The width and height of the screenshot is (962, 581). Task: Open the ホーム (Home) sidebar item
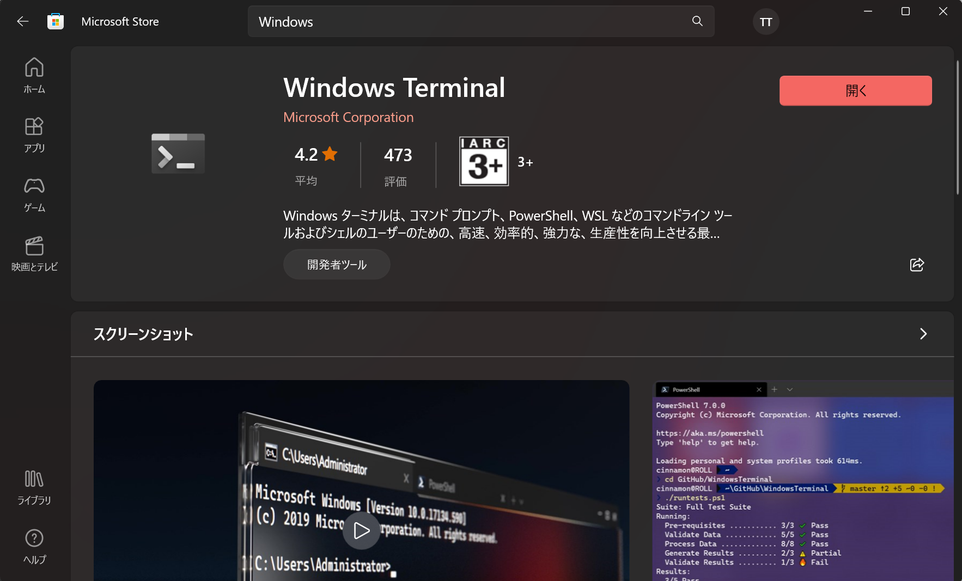(34, 76)
